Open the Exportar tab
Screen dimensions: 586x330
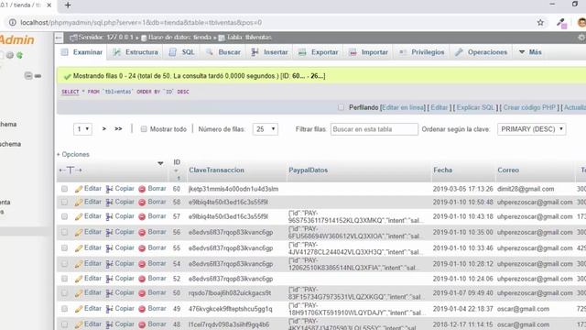tap(319, 52)
